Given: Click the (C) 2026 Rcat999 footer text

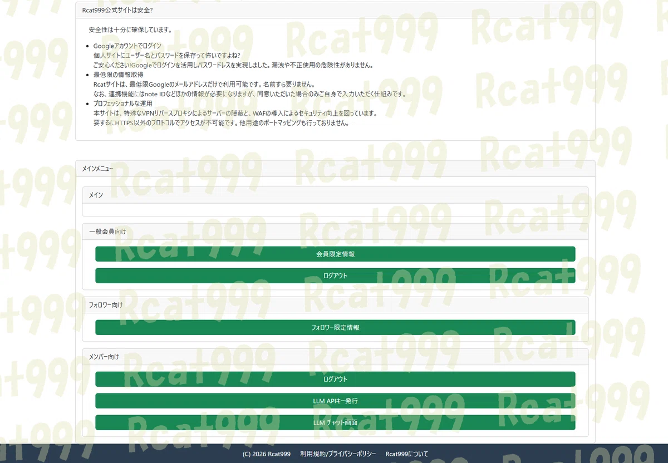Looking at the screenshot, I should pos(267,454).
